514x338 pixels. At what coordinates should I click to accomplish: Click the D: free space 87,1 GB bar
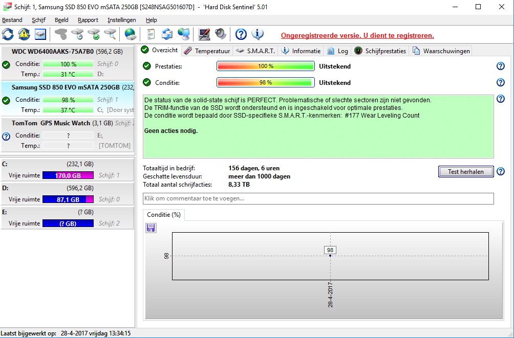click(x=68, y=199)
